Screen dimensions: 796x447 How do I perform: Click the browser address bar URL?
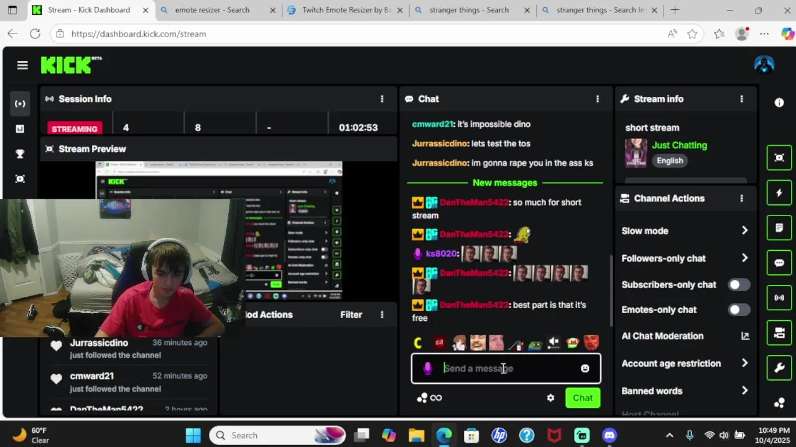[139, 34]
